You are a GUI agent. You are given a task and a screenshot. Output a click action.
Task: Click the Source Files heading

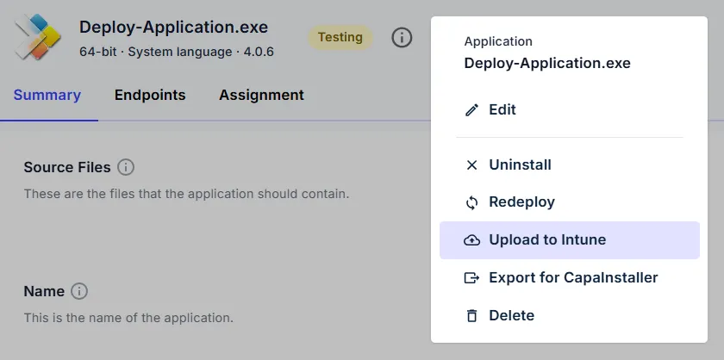tap(67, 167)
